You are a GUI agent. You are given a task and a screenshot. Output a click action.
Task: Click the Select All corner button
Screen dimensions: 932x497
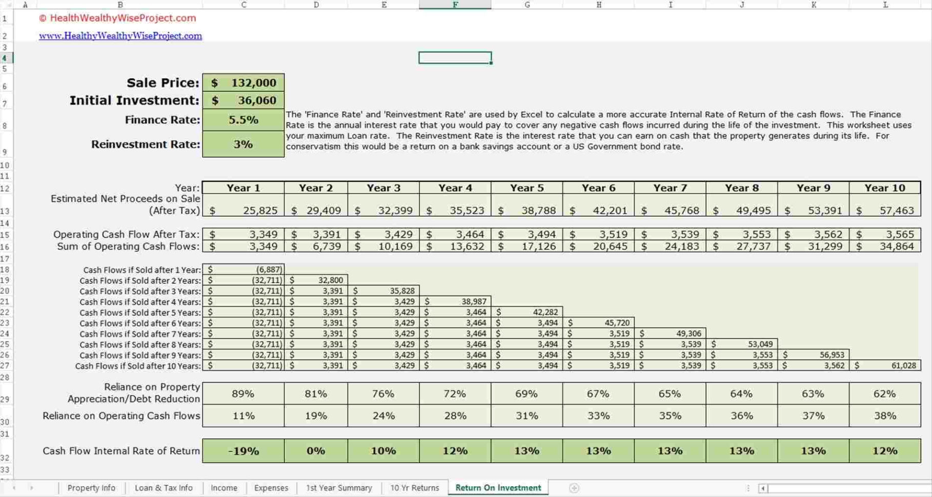(7, 5)
